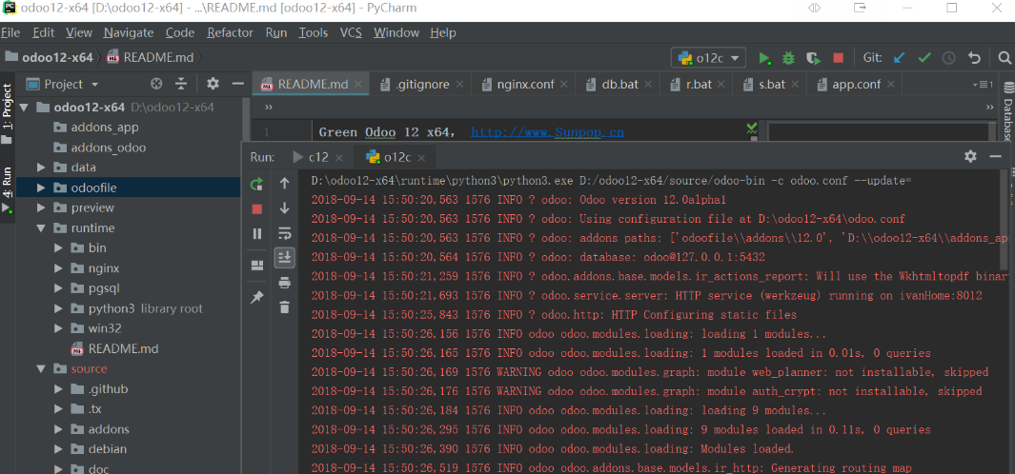Collapse the runtime folder
Image resolution: width=1015 pixels, height=474 pixels.
41,228
